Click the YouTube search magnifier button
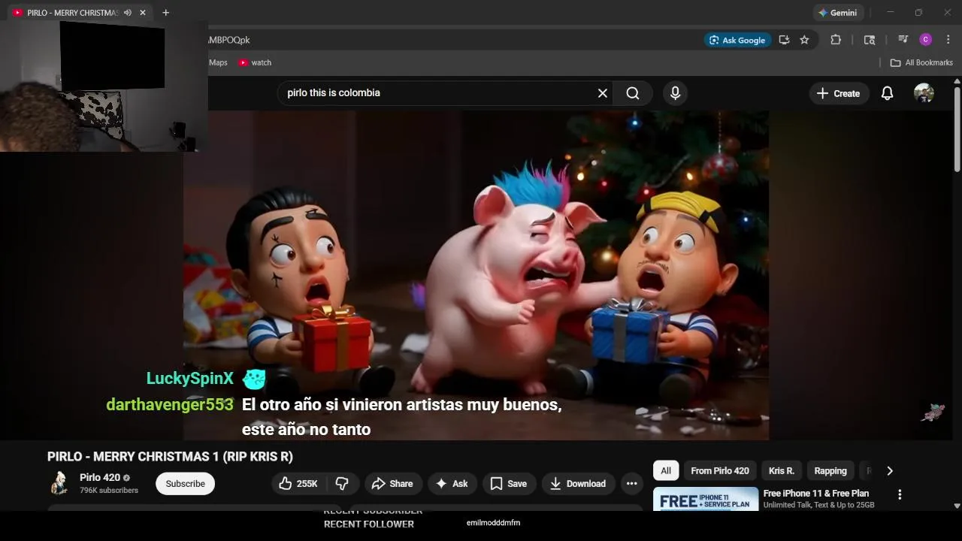This screenshot has width=962, height=541. click(x=633, y=93)
